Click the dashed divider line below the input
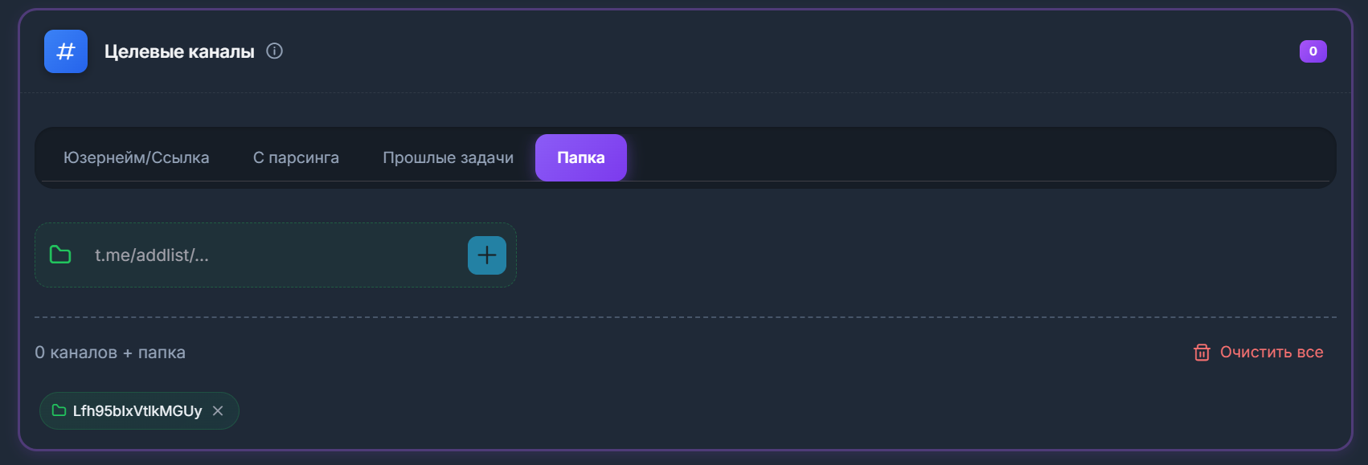Viewport: 1368px width, 465px height. pyautogui.click(x=685, y=317)
